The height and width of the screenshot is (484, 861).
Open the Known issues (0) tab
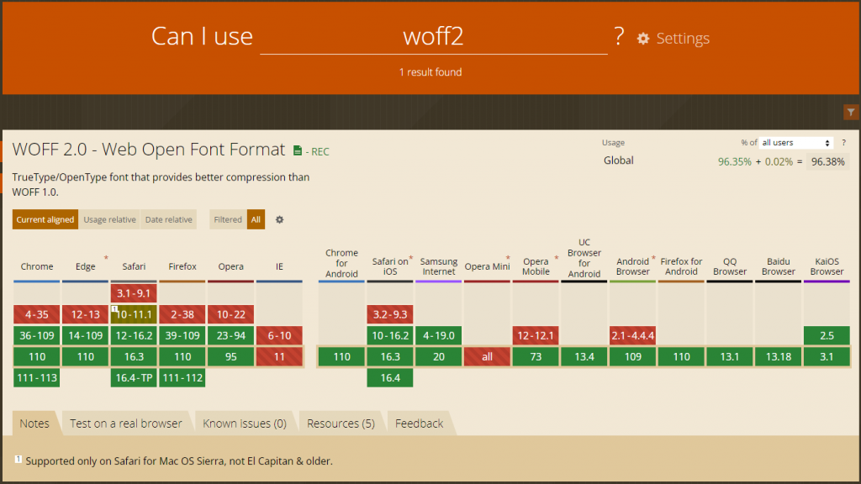(245, 423)
